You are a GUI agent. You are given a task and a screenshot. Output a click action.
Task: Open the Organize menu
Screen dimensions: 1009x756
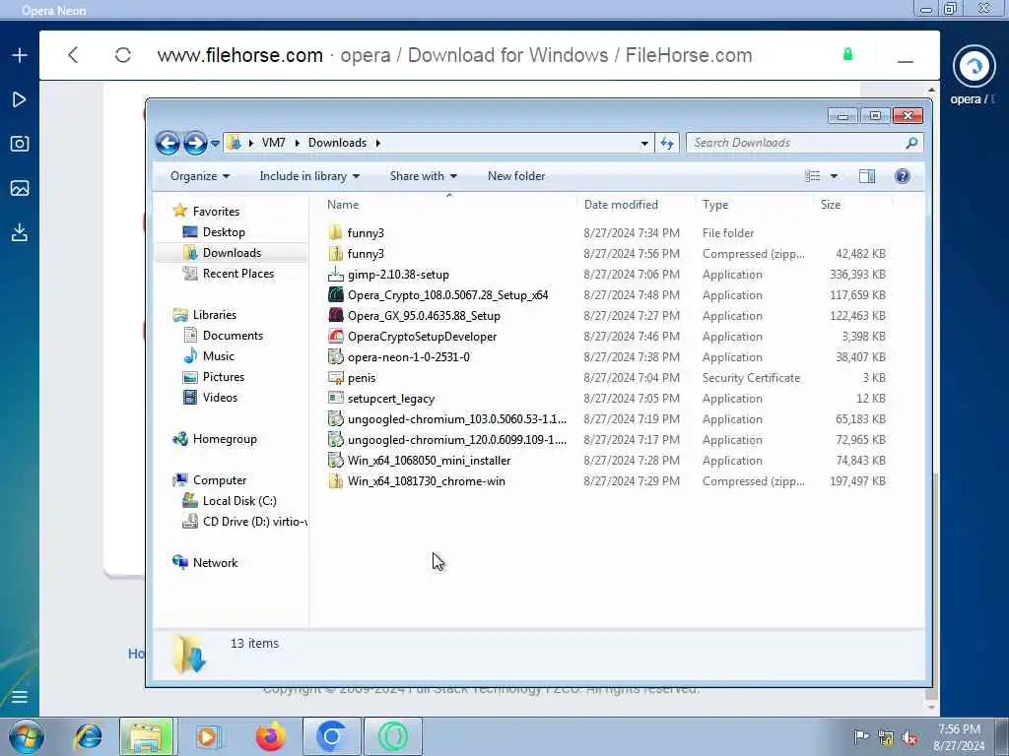point(199,176)
